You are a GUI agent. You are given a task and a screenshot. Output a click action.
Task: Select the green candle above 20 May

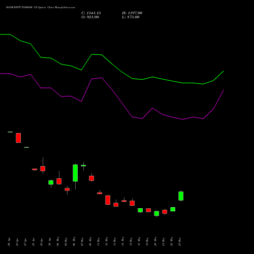[x=156, y=213]
